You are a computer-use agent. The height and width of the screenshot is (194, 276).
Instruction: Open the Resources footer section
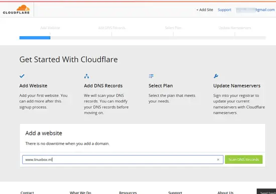128,192
